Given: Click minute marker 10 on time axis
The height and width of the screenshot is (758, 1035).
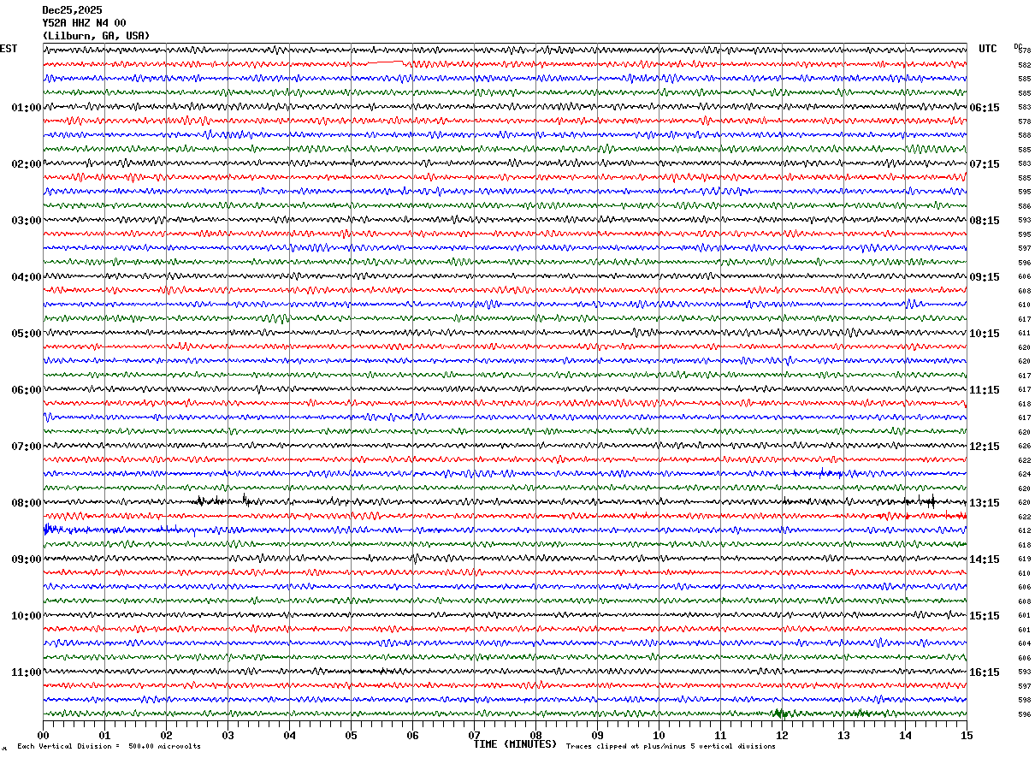Looking at the screenshot, I should 659,735.
